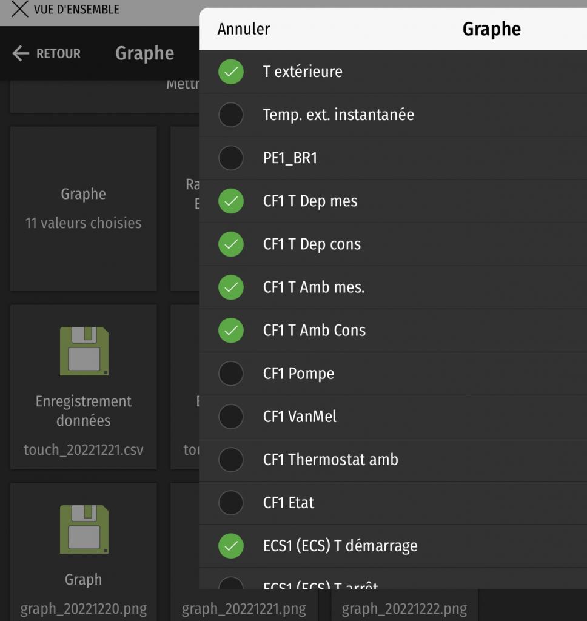Enable the Temp. ext. instantanée checkbox
Viewport: 587px width, 621px height.
click(x=231, y=115)
